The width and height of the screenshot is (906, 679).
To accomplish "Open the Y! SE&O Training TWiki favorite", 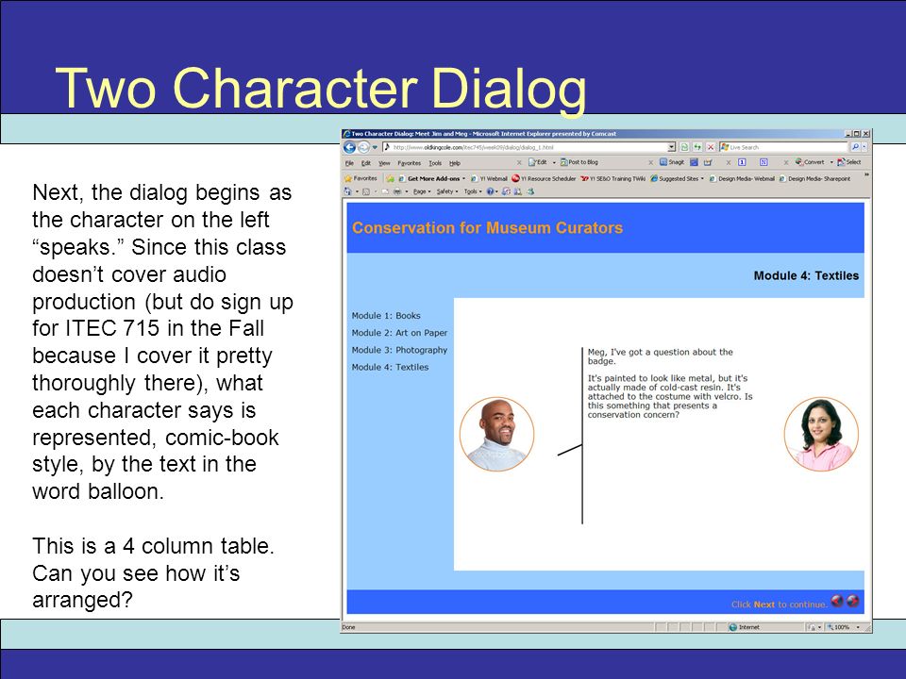I will pos(613,178).
